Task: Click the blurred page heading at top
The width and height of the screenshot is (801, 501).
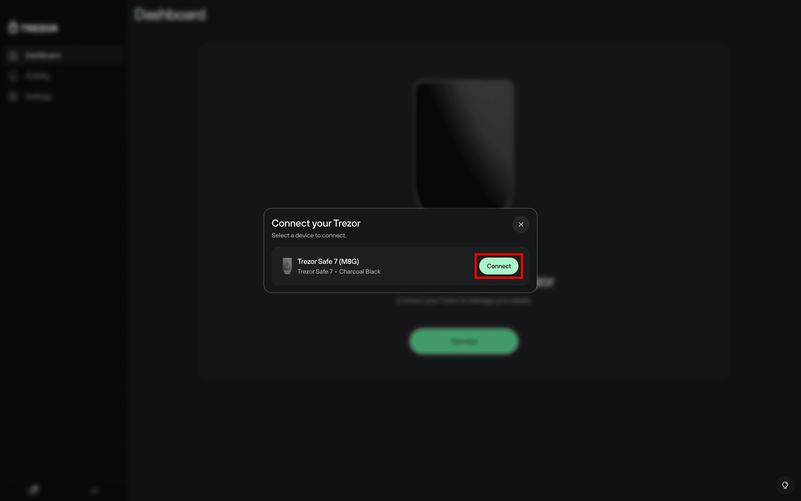Action: (x=170, y=15)
